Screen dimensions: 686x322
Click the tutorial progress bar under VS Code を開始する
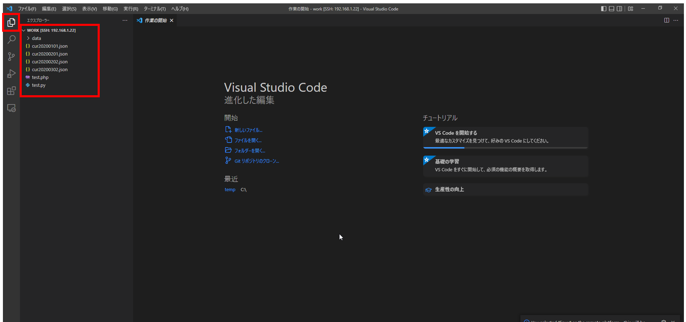[505, 147]
